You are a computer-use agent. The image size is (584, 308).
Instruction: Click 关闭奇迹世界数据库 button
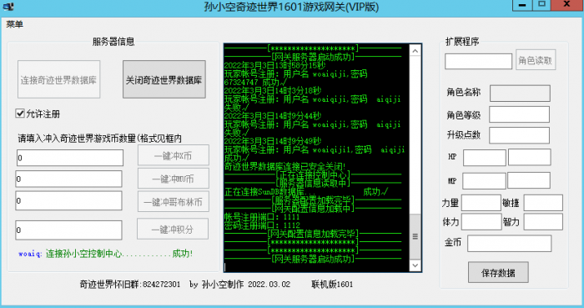[164, 79]
